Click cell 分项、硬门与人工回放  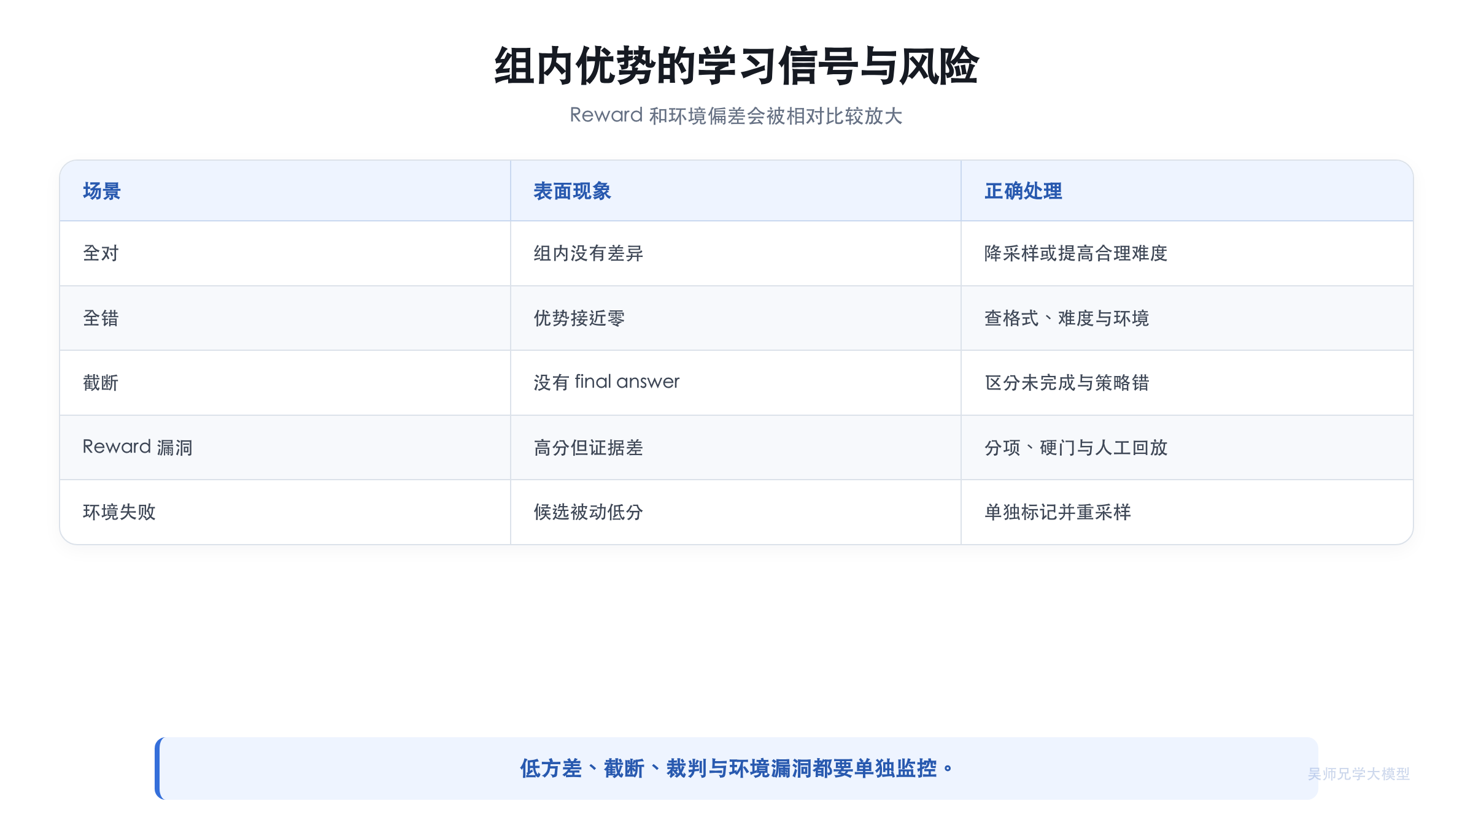click(x=1187, y=447)
